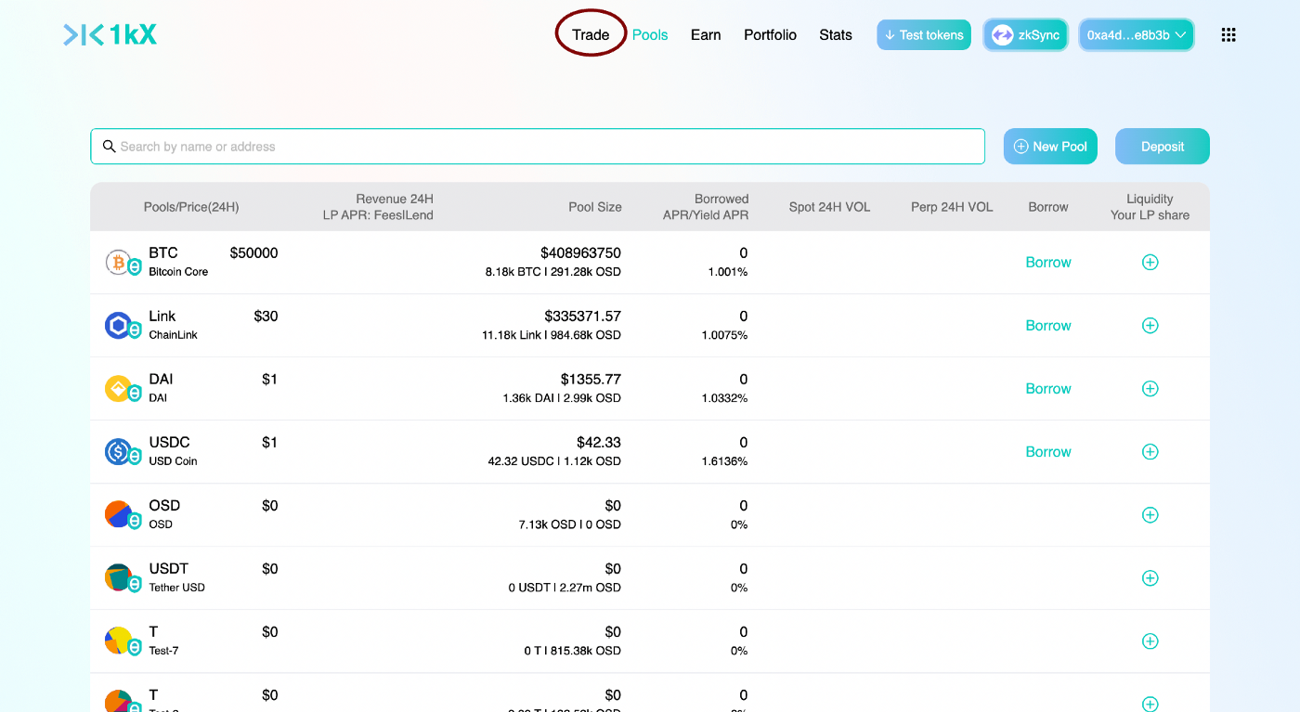
Task: Click the Test tokens button
Action: click(924, 35)
